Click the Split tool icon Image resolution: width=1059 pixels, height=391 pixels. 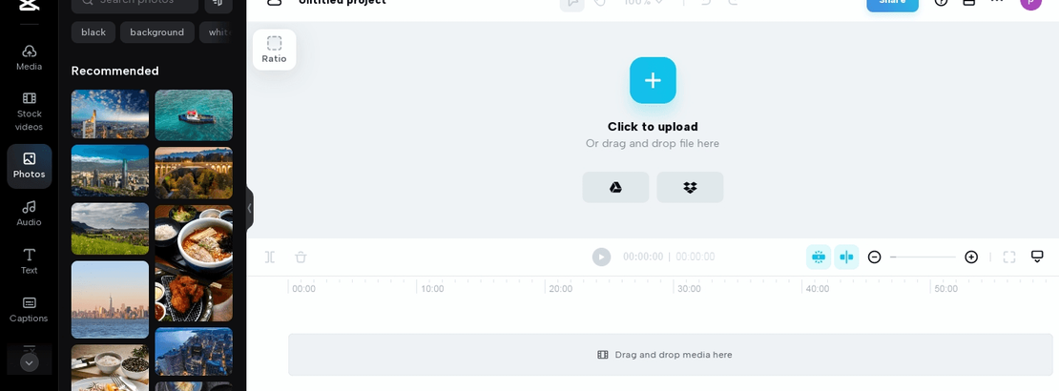(270, 257)
